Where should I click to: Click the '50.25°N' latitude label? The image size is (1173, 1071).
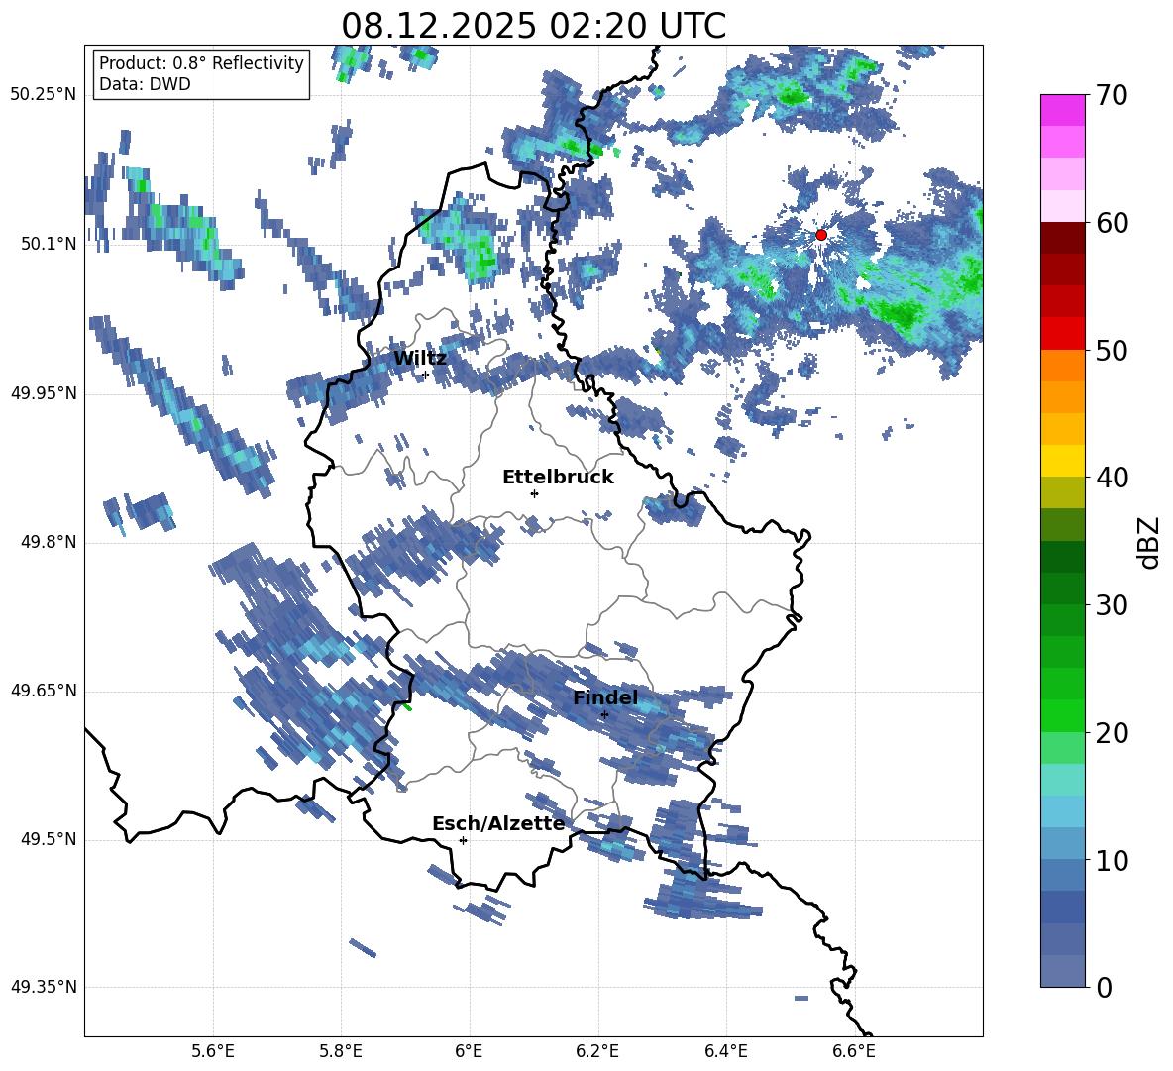tap(44, 95)
